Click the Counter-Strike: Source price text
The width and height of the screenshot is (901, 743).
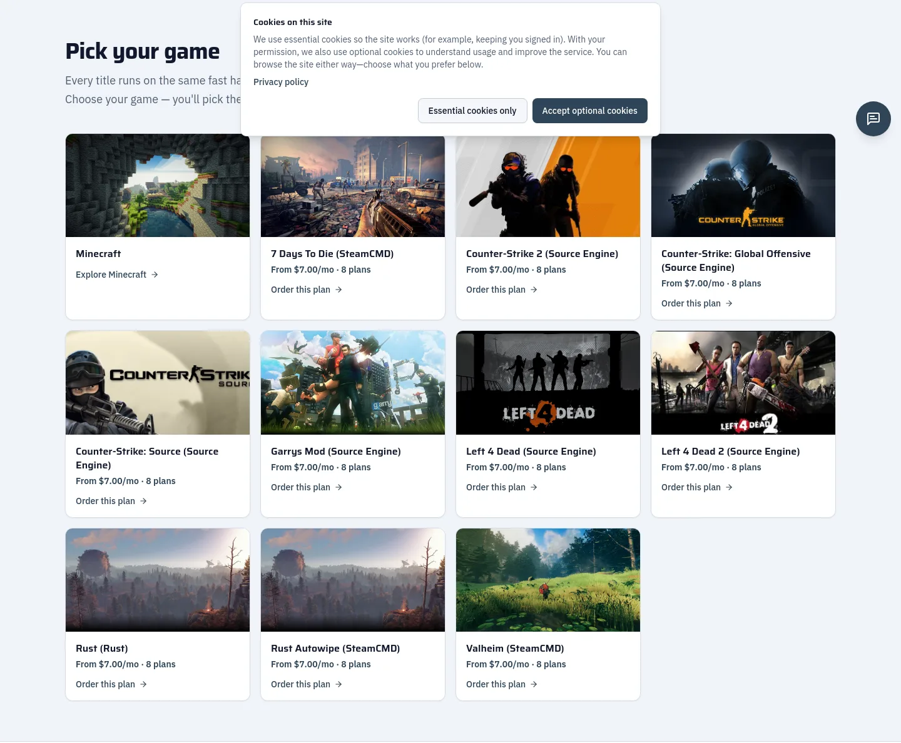coord(126,481)
